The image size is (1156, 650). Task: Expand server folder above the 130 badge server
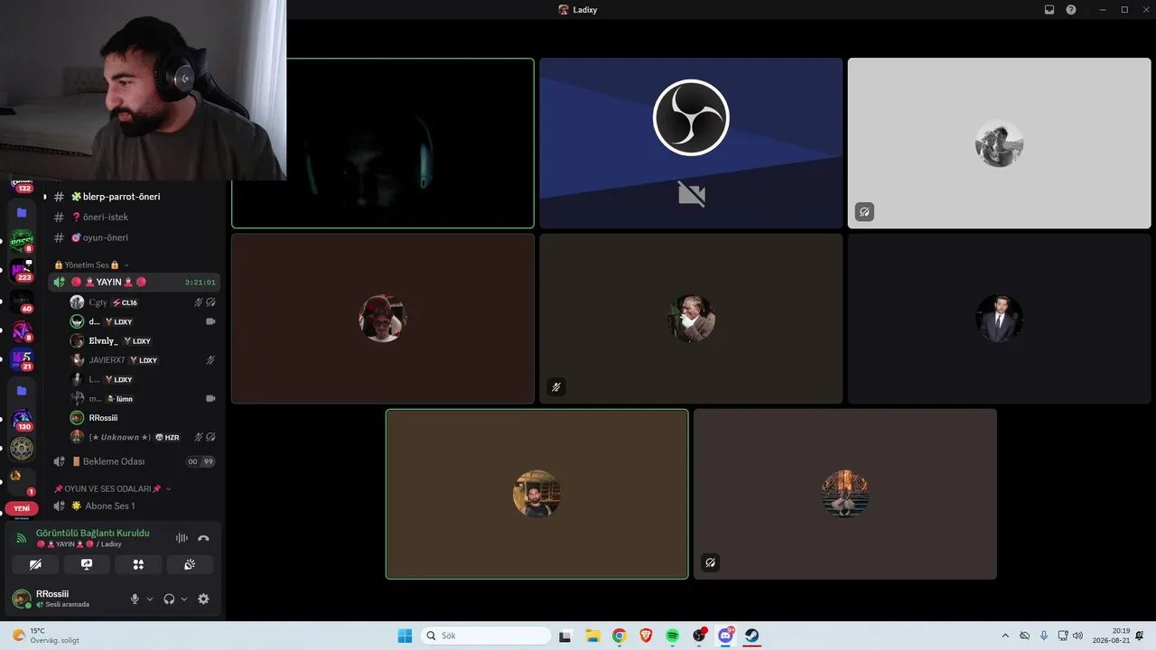pos(22,390)
